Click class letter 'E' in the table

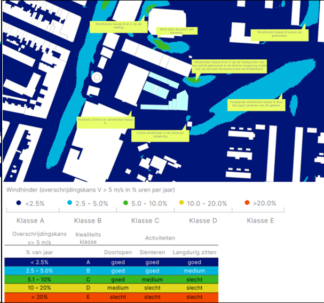click(88, 297)
